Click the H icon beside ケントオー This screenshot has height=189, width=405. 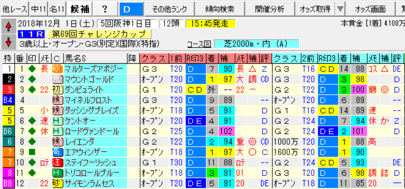(58, 121)
